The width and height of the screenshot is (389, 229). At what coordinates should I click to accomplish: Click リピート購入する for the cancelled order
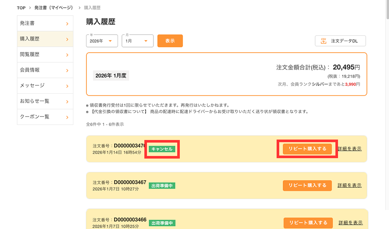(307, 149)
